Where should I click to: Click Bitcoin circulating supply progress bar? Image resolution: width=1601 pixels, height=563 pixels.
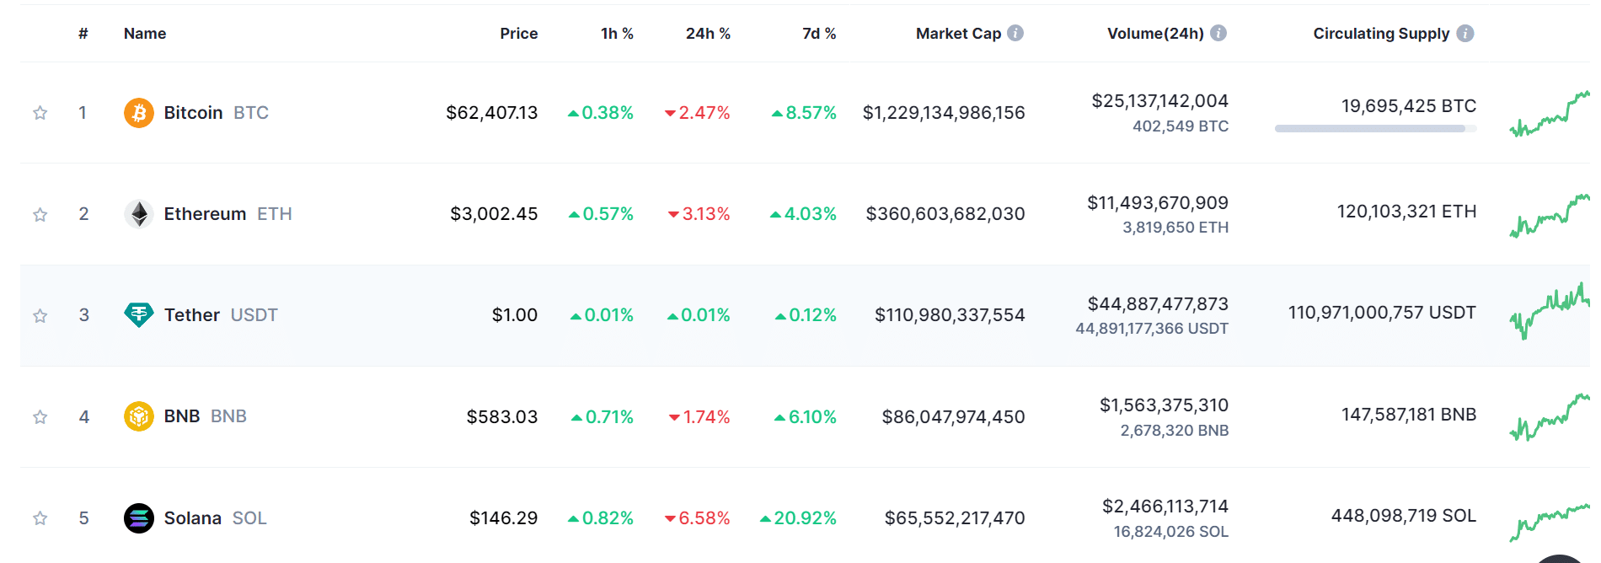pyautogui.click(x=1375, y=129)
